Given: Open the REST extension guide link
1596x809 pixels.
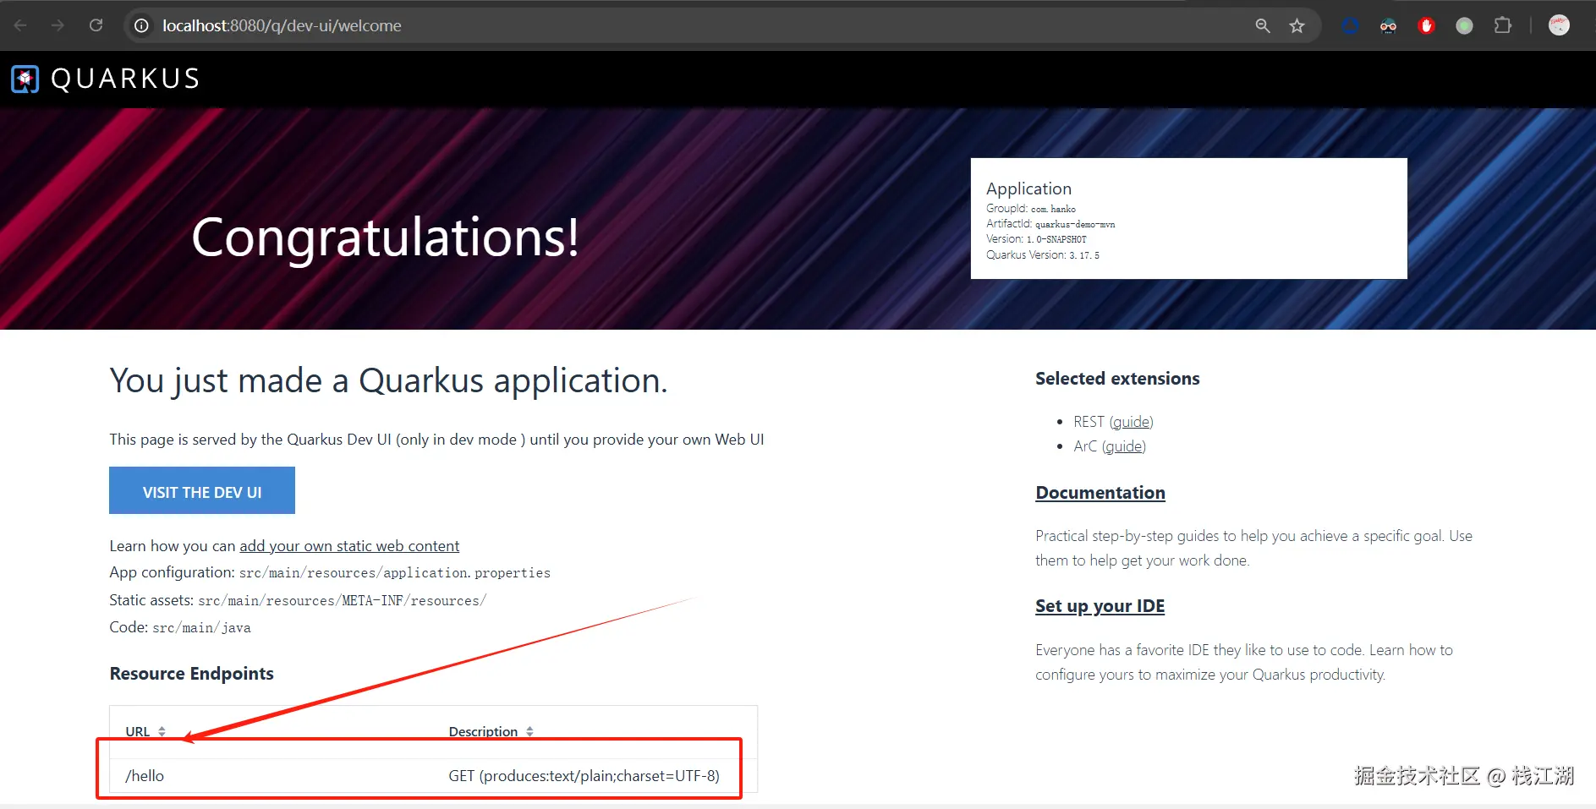Looking at the screenshot, I should [1132, 422].
